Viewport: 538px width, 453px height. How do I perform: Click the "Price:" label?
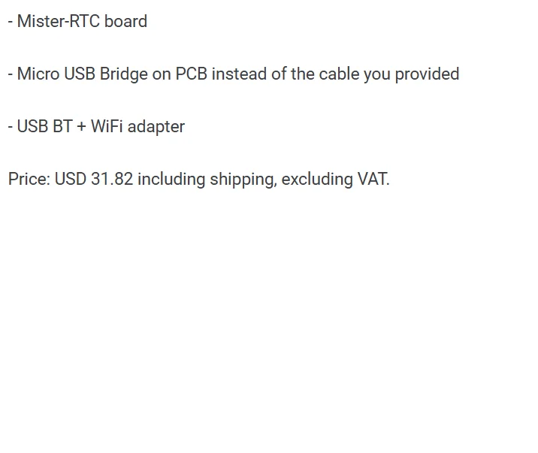(29, 180)
